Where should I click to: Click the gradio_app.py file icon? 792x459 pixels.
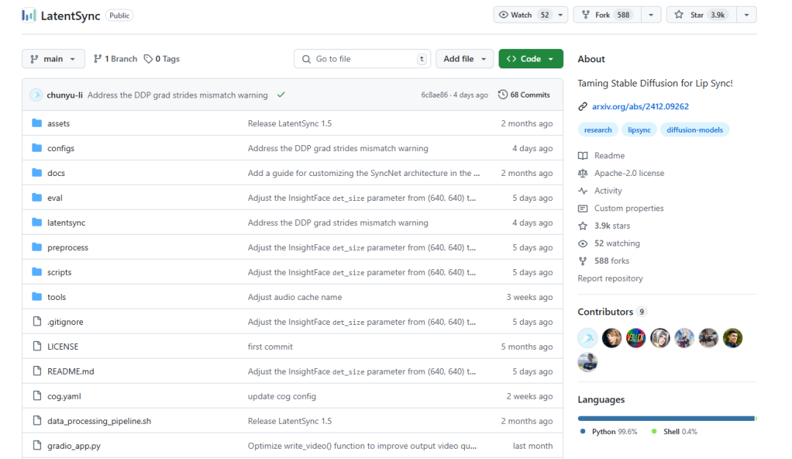pyautogui.click(x=37, y=445)
